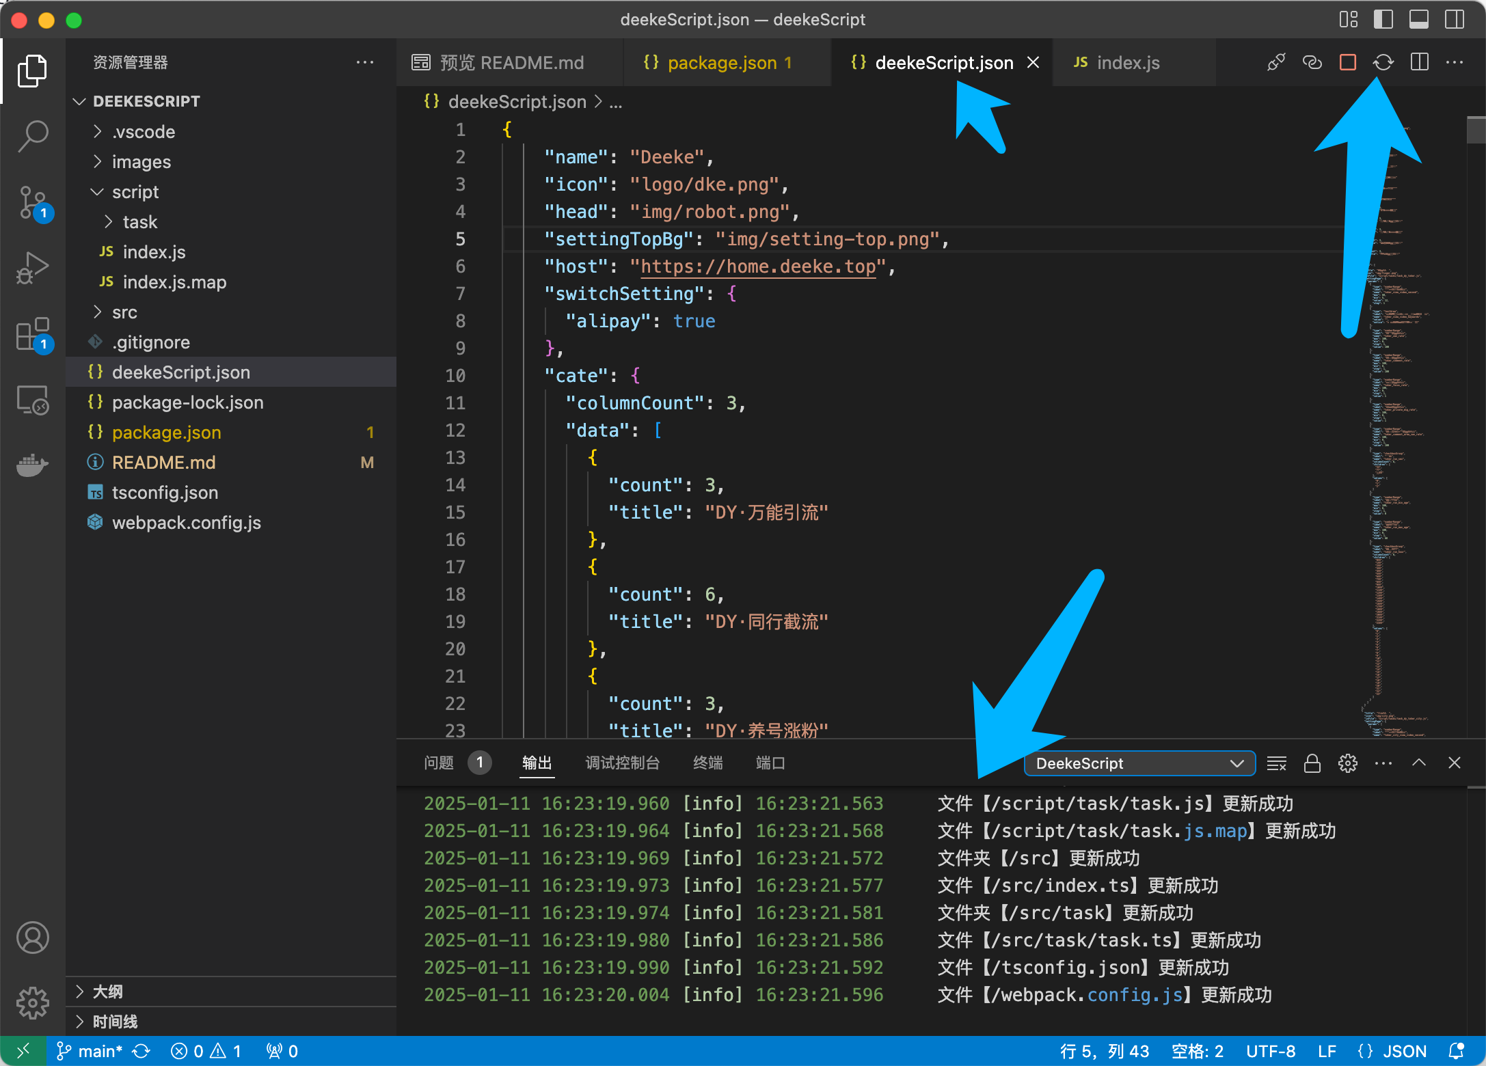Toggle the primary side bar layout button
Screen dimensions: 1486x1066
coord(1383,19)
